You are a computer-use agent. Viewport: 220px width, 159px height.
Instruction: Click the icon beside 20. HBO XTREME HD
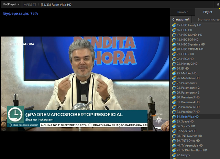pos(174,49)
